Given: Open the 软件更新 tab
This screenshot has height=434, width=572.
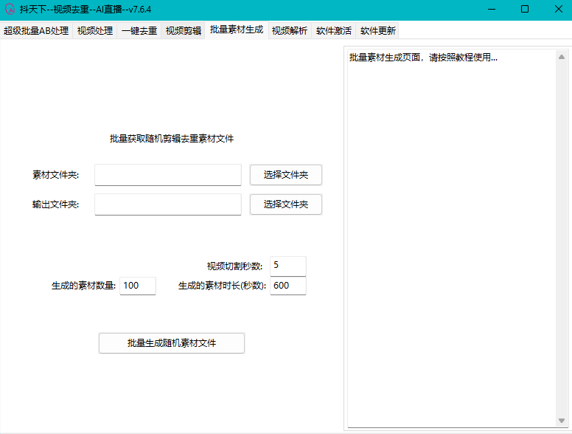Looking at the screenshot, I should pyautogui.click(x=378, y=31).
